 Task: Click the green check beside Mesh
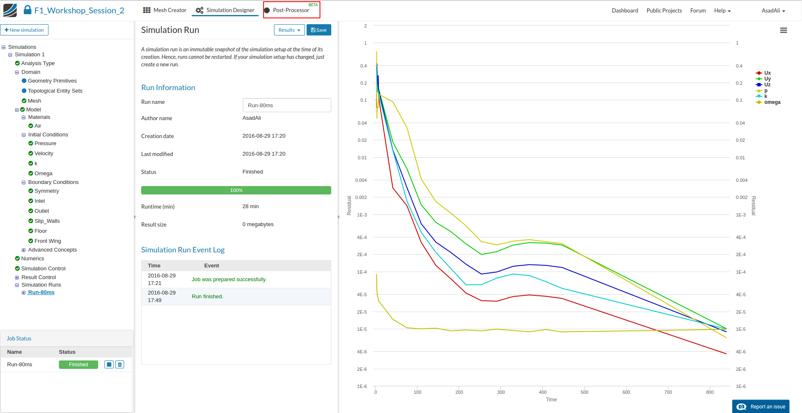pos(24,101)
